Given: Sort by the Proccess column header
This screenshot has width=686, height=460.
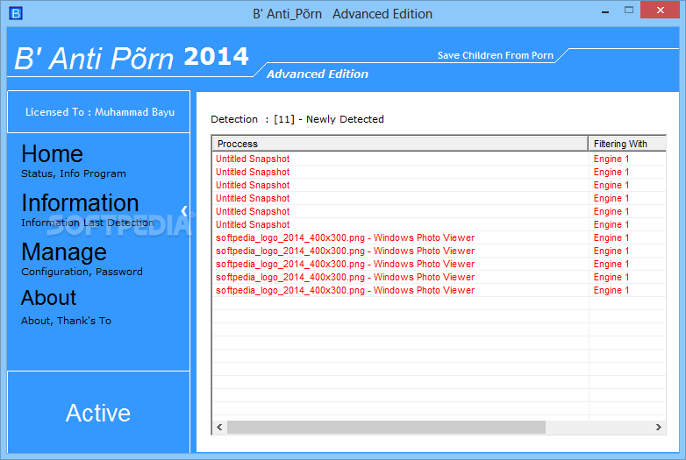Looking at the screenshot, I should pyautogui.click(x=400, y=144).
